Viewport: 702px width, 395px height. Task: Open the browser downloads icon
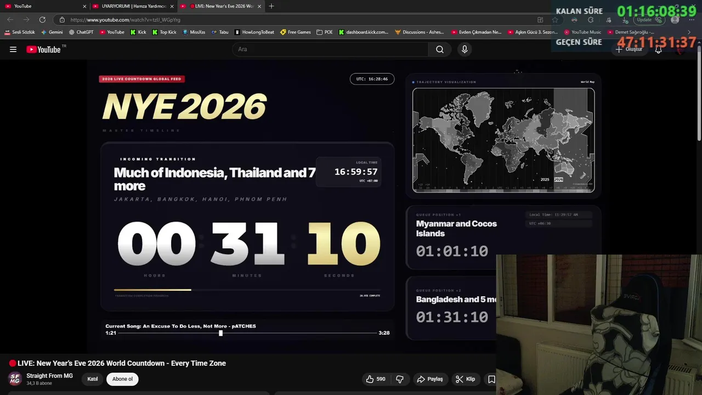click(x=625, y=20)
